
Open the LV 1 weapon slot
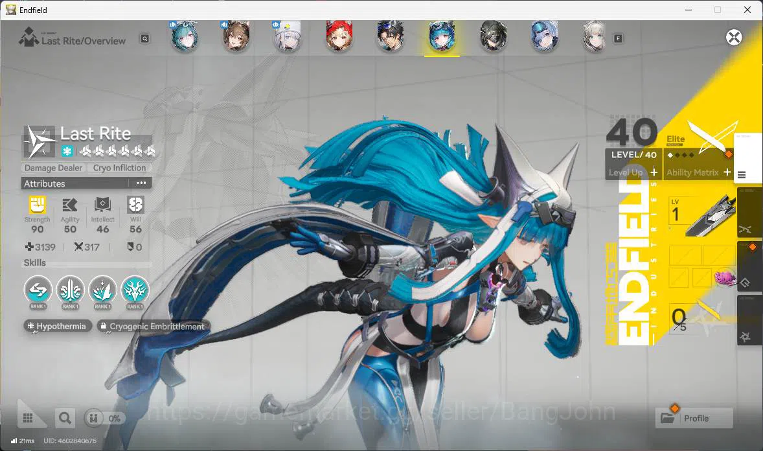pyautogui.click(x=701, y=215)
